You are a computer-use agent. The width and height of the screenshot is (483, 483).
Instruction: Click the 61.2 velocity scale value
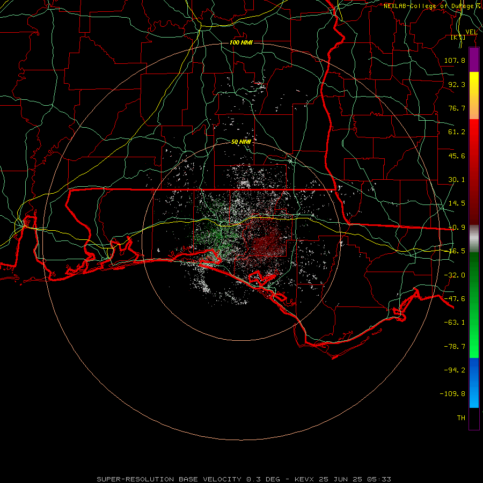(457, 132)
